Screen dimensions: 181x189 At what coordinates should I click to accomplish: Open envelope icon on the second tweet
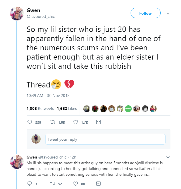point(98,183)
